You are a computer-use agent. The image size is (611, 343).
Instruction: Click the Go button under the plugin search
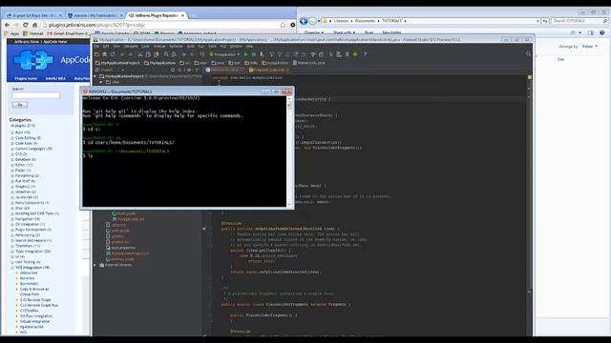pyautogui.click(x=19, y=105)
